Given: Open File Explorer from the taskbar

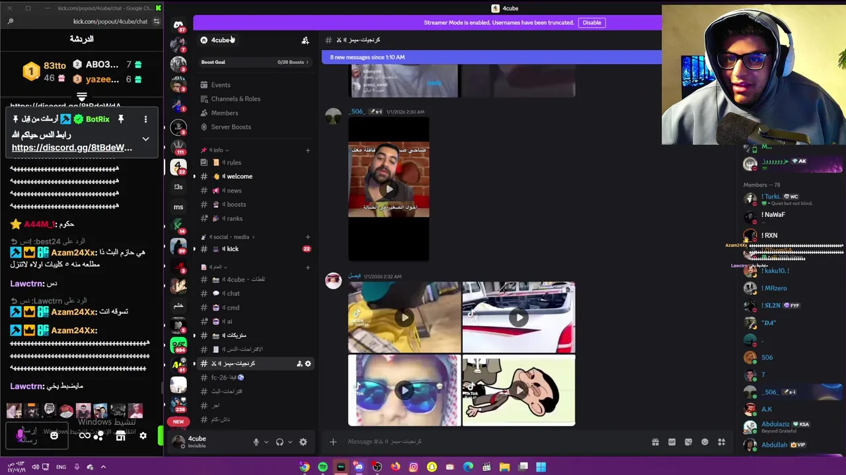Looking at the screenshot, I should (505, 467).
